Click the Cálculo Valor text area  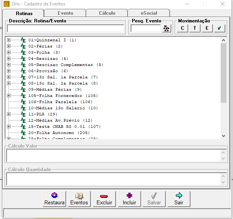coord(114,156)
